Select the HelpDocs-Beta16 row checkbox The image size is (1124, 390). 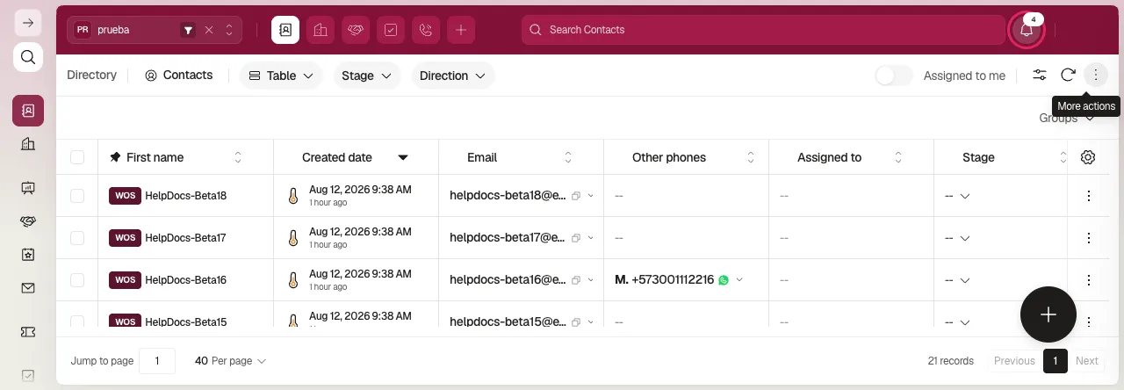[77, 280]
